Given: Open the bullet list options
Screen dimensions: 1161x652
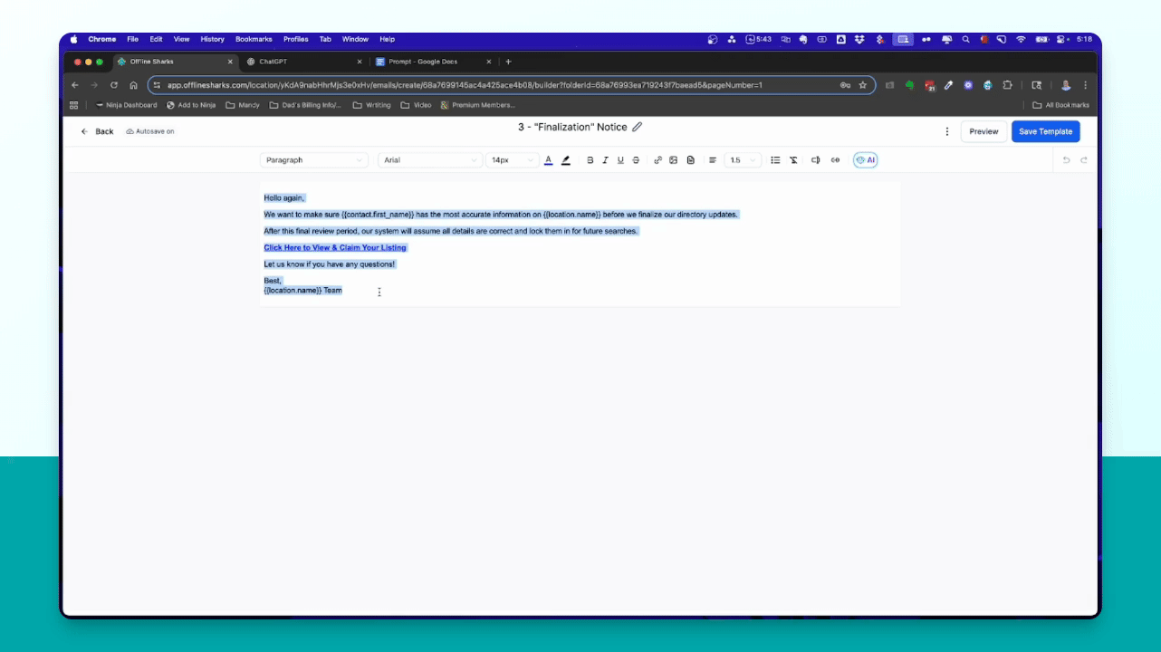Looking at the screenshot, I should tap(775, 160).
